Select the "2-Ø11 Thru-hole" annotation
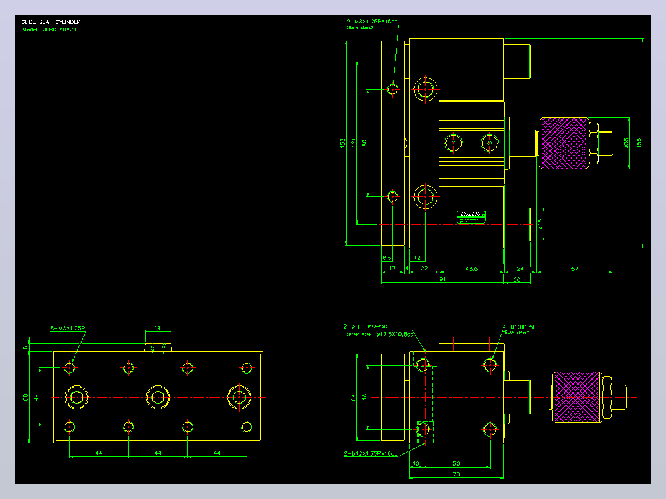666x499 pixels. 365,327
